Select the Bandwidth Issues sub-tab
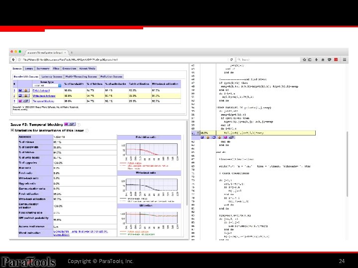358x268 pixels. 26,76
